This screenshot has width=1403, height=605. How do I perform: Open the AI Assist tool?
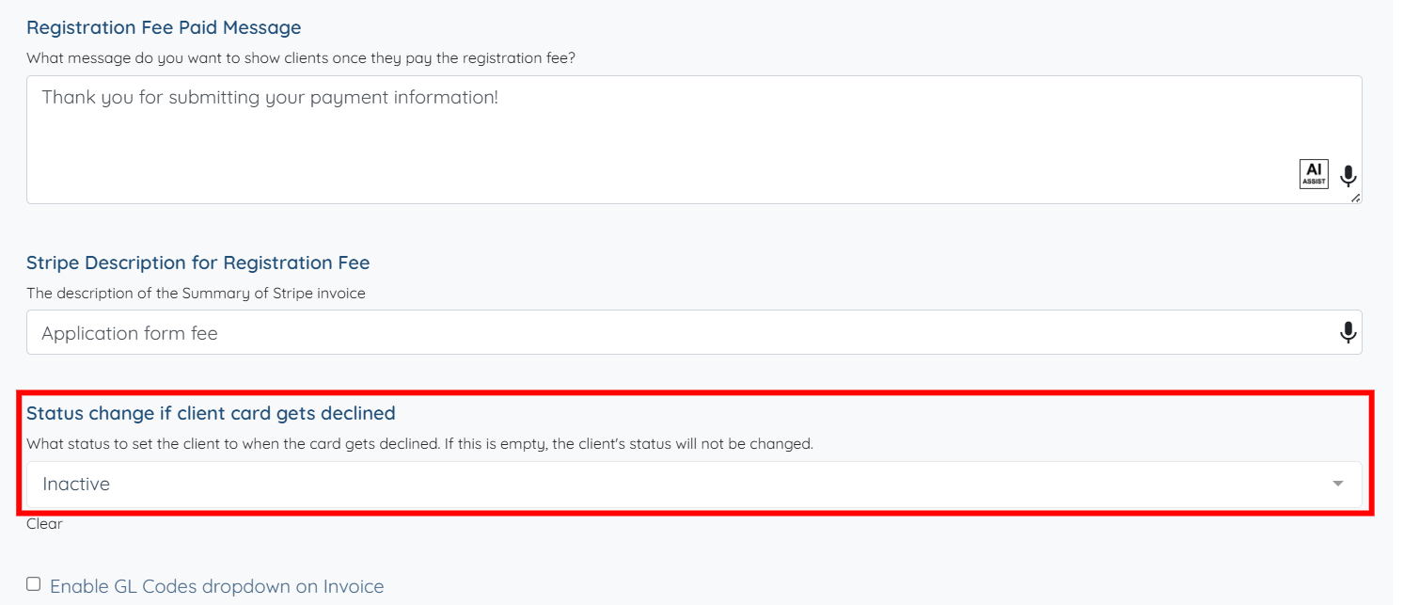tap(1314, 174)
